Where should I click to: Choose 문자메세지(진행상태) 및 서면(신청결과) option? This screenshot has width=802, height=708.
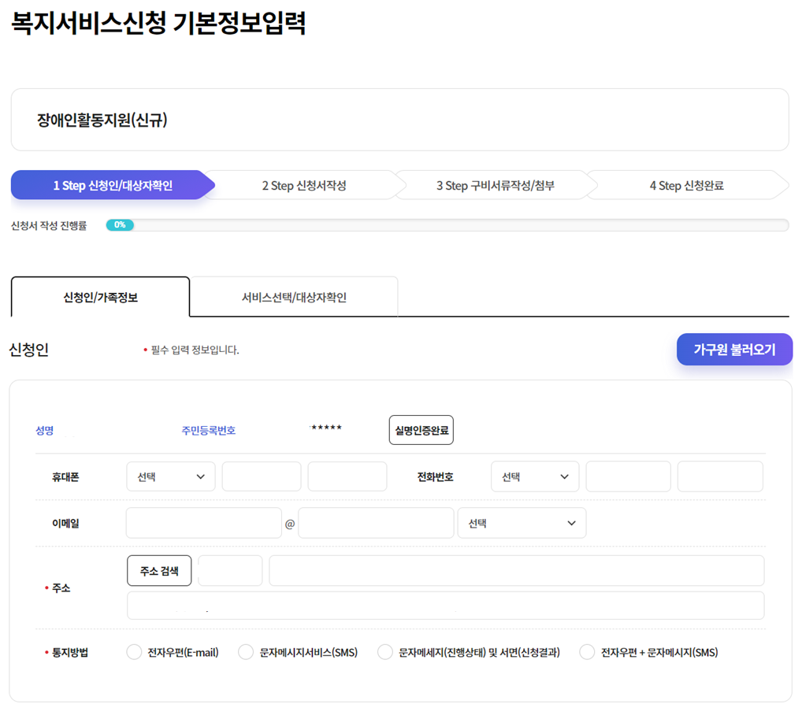click(x=384, y=652)
